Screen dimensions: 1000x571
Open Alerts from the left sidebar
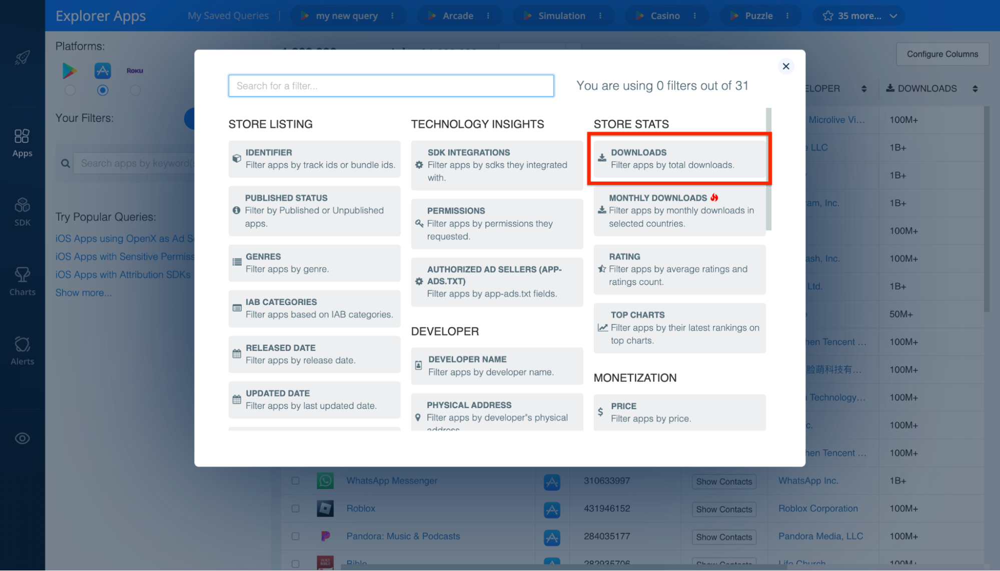coord(22,350)
